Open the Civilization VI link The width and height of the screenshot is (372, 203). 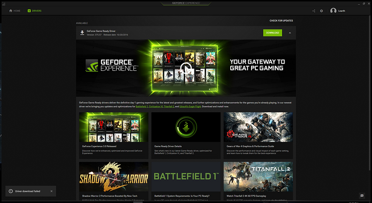(x=156, y=107)
